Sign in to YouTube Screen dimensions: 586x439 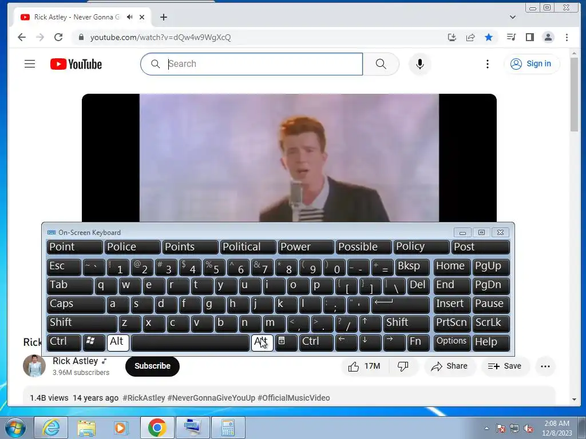coord(532,64)
